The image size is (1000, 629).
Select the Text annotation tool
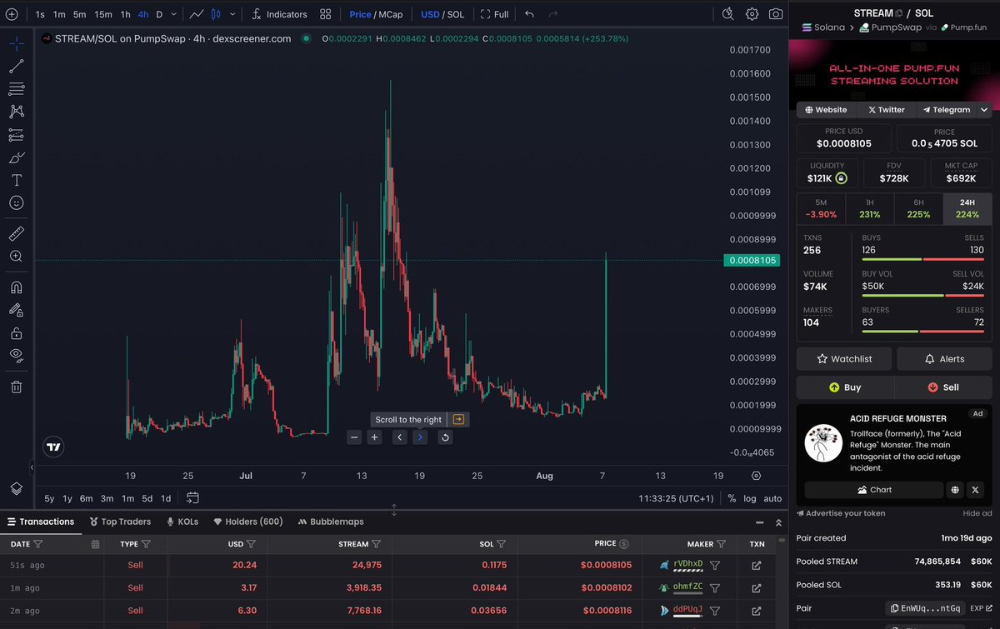pos(17,180)
